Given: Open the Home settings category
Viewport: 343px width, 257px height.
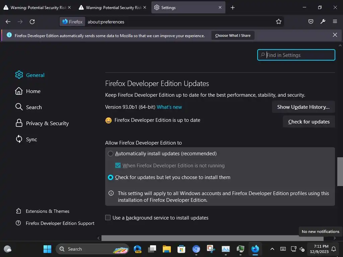Looking at the screenshot, I should point(28,91).
